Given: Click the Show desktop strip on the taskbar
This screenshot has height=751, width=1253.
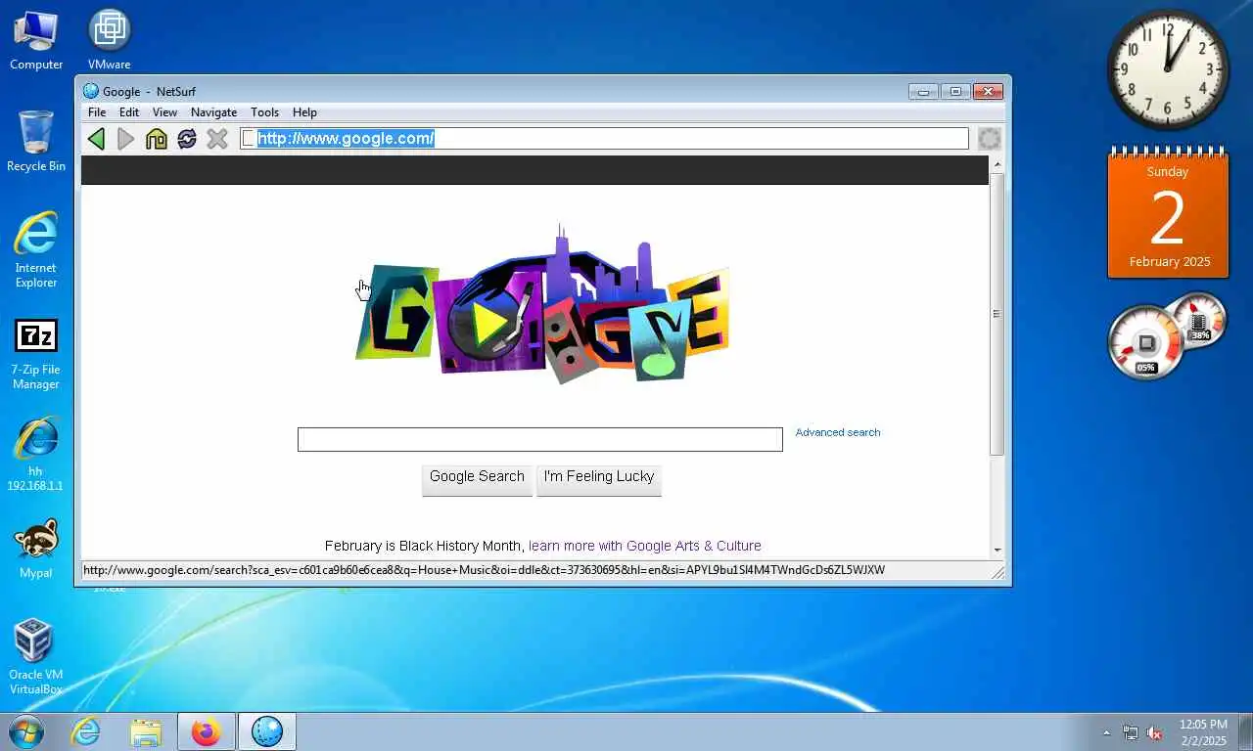Looking at the screenshot, I should pos(1246,732).
